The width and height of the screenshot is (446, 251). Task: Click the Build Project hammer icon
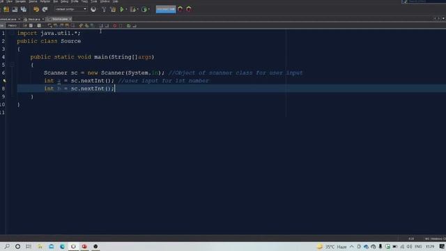tap(104, 9)
